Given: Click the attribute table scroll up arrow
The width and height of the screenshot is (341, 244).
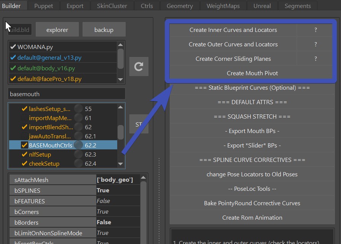Looking at the screenshot, I should [x=143, y=177].
